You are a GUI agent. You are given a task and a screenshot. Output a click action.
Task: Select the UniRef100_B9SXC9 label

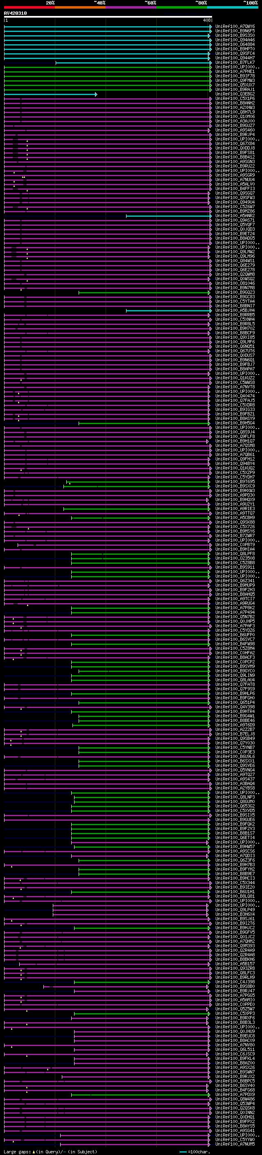pyautogui.click(x=235, y=486)
